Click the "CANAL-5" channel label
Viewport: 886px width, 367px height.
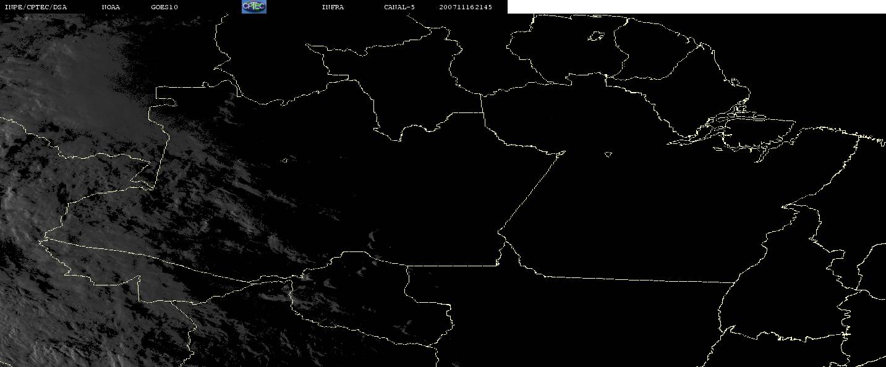click(399, 7)
